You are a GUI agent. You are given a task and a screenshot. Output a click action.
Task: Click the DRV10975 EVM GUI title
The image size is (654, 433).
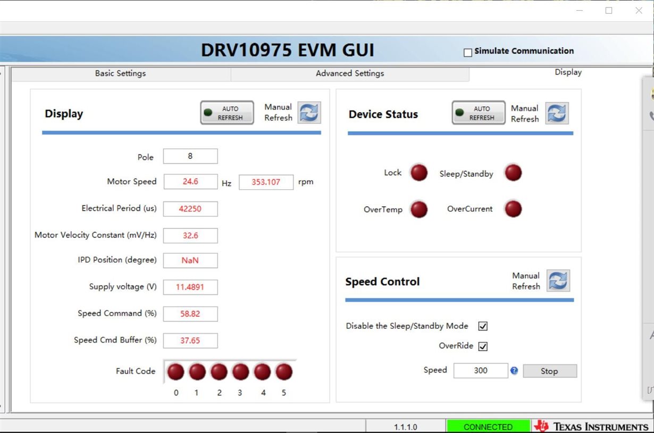[288, 50]
